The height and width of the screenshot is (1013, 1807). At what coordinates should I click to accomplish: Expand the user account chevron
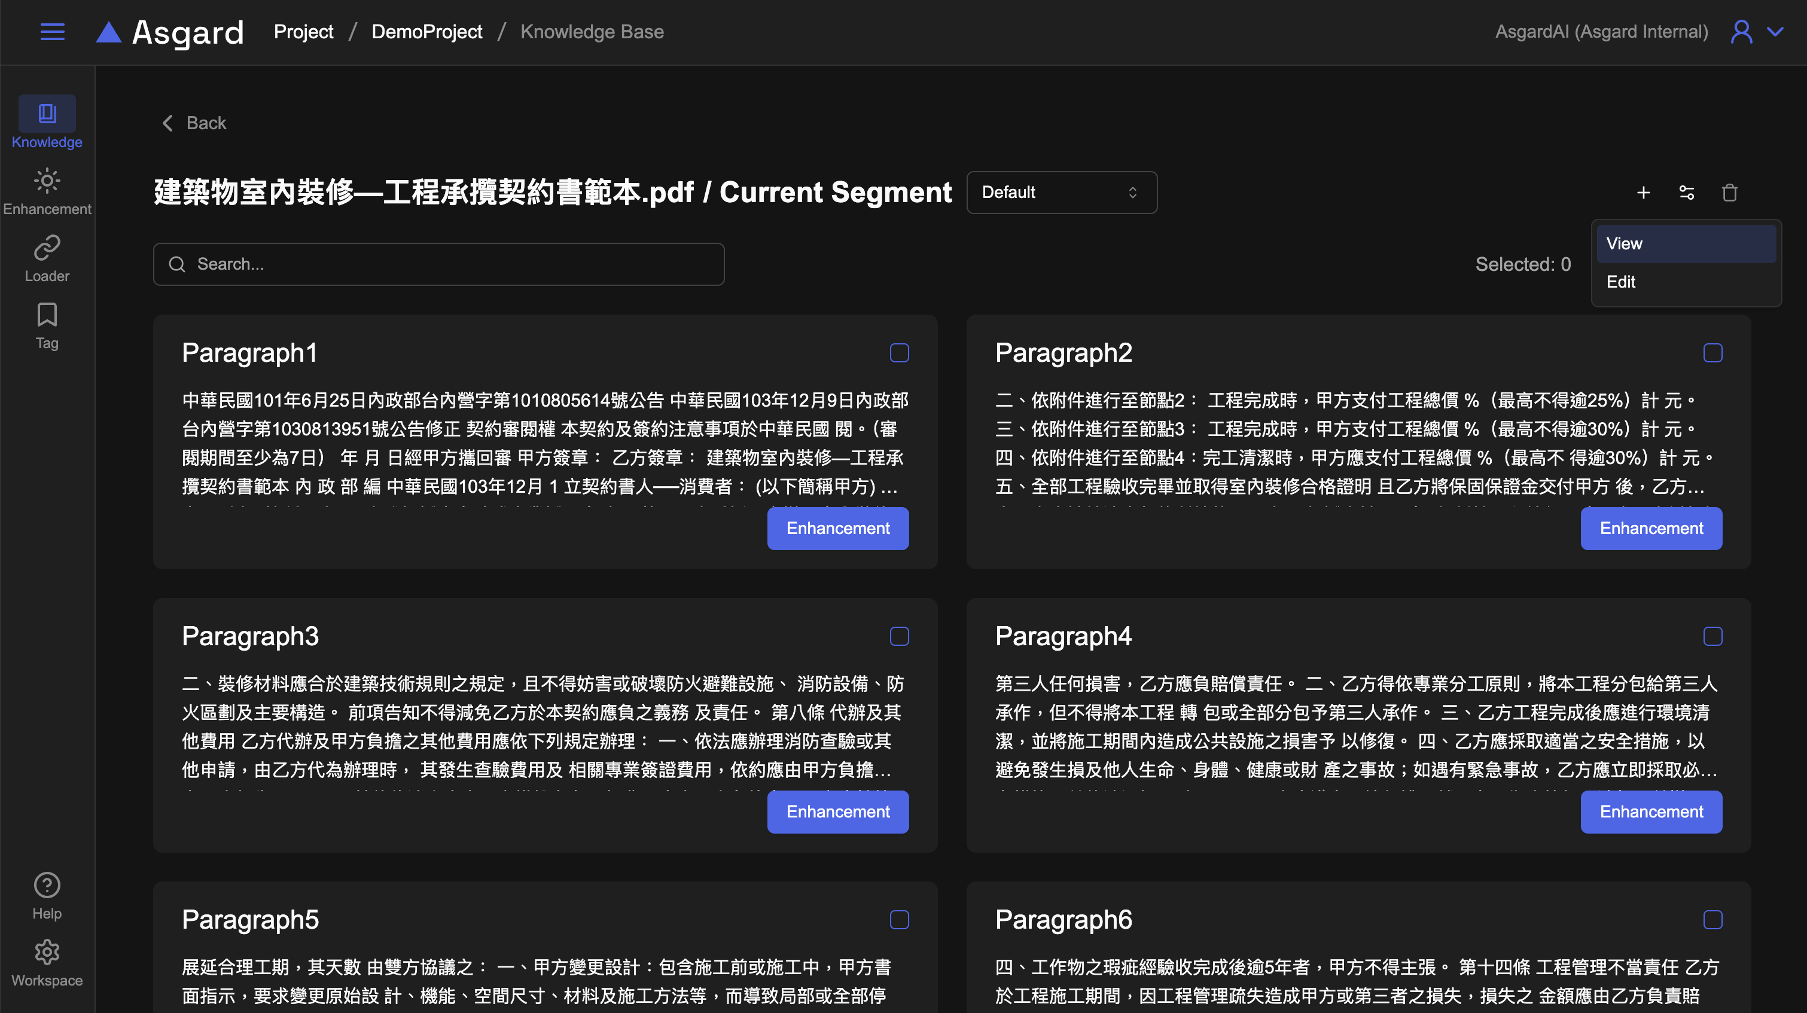pos(1775,32)
